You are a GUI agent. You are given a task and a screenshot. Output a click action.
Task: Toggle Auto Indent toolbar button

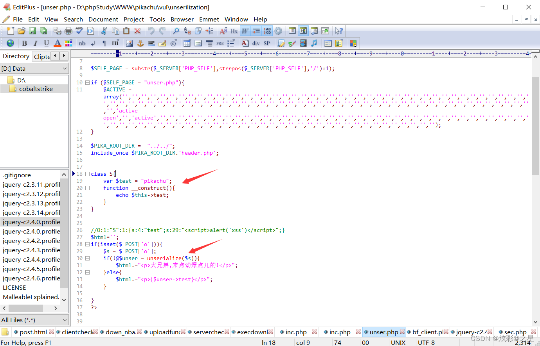pos(256,31)
